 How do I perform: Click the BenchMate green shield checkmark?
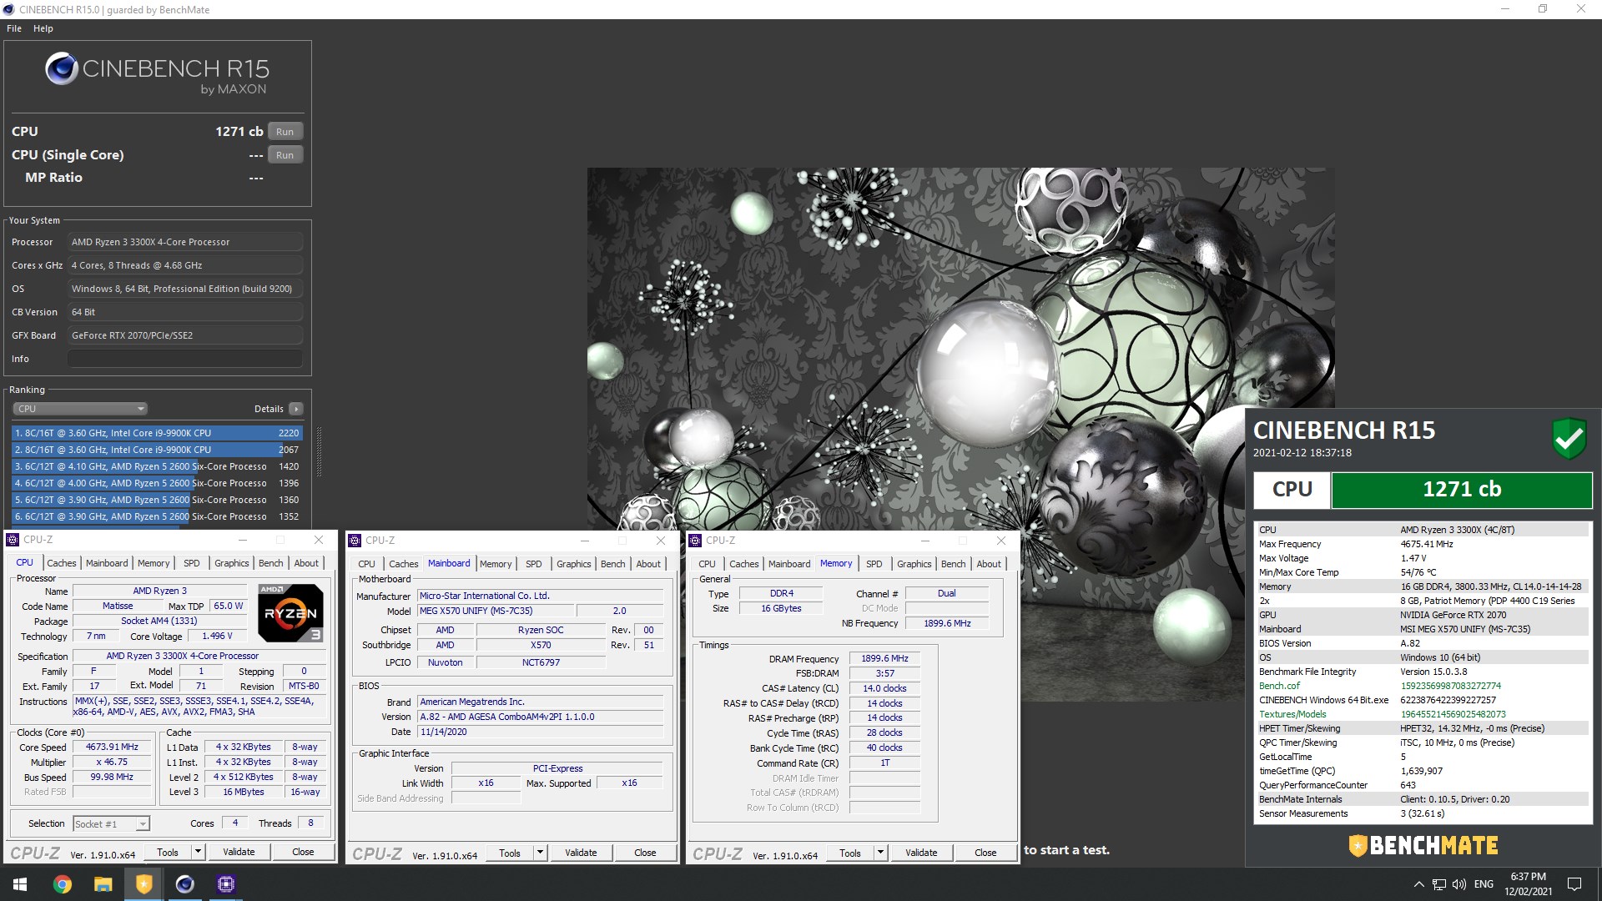tap(1569, 438)
